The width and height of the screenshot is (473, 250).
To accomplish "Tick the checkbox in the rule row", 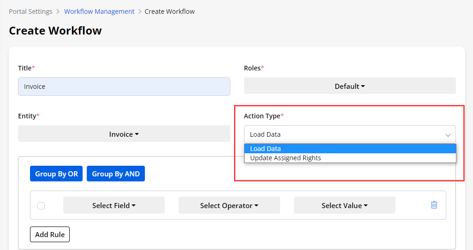I will tap(41, 206).
